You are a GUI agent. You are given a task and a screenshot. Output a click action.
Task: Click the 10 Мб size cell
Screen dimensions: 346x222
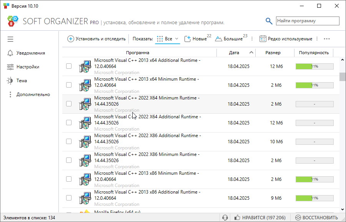click(276, 141)
